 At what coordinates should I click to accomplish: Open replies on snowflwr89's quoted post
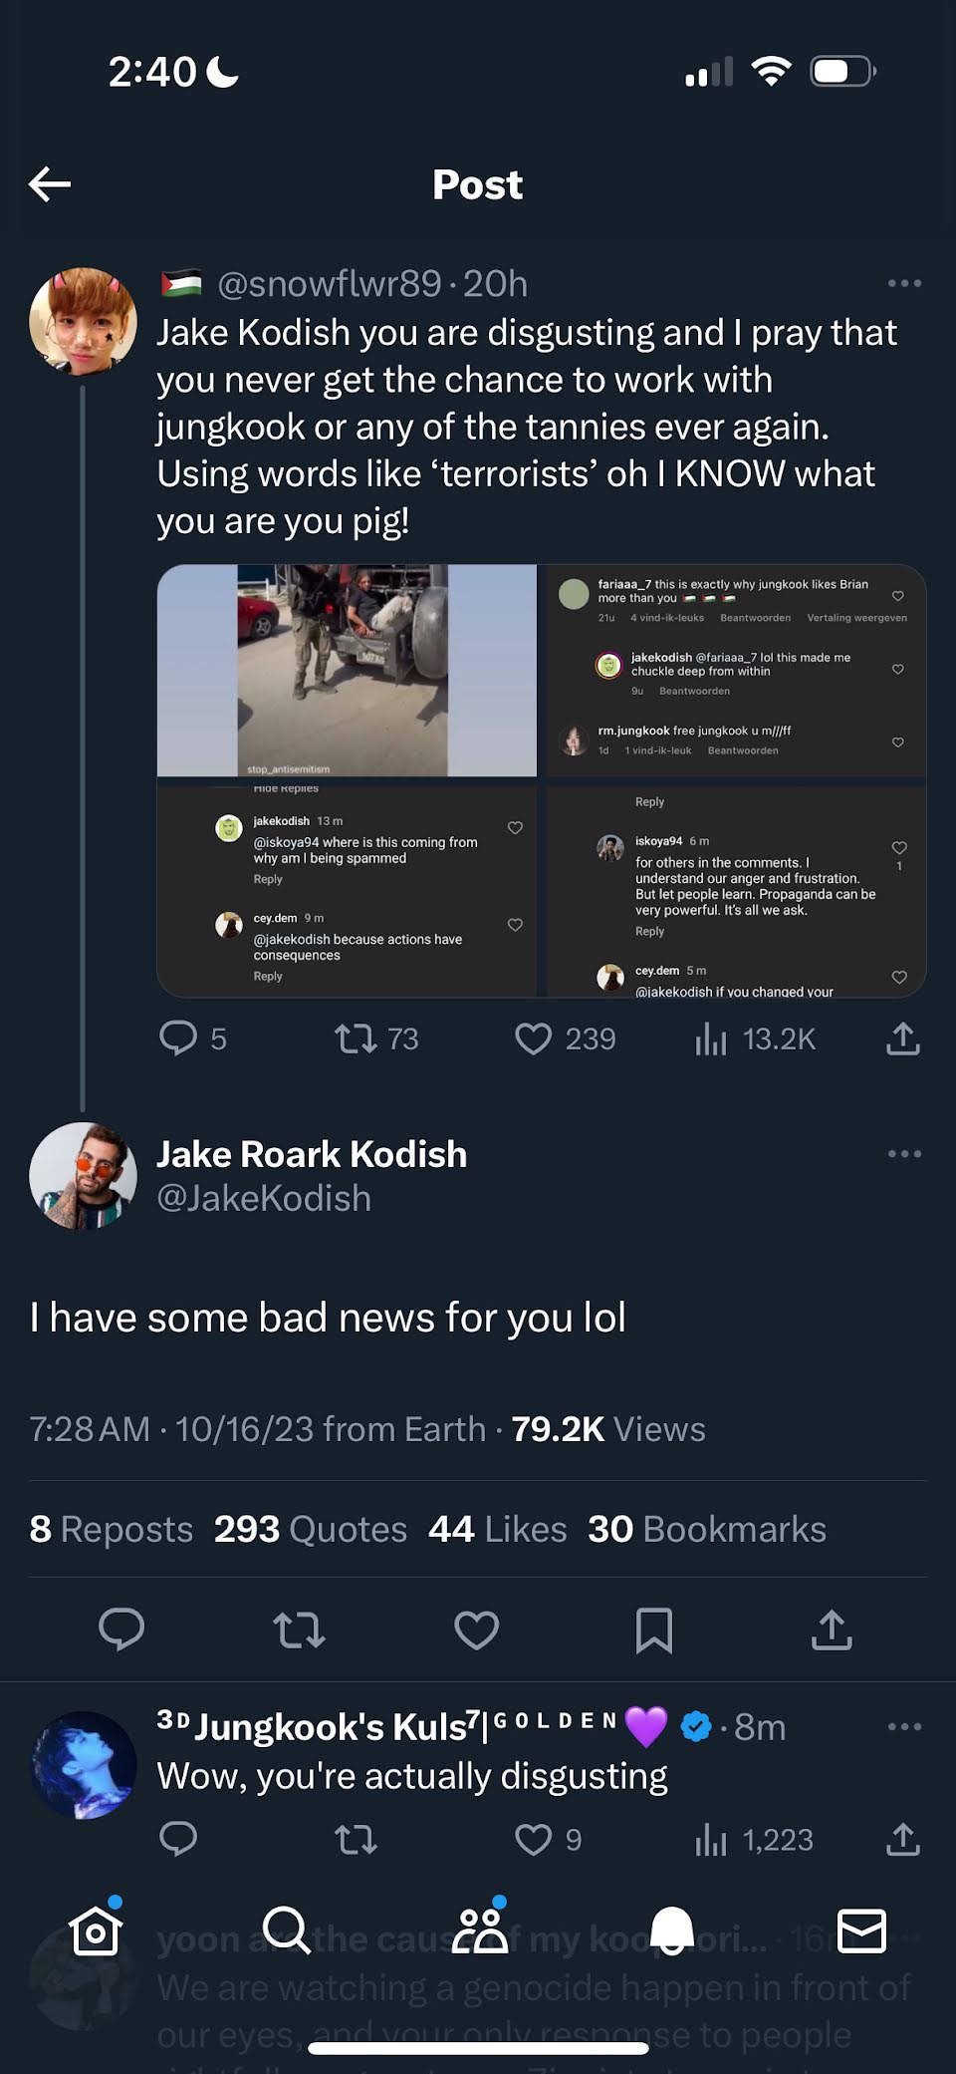coord(193,1038)
